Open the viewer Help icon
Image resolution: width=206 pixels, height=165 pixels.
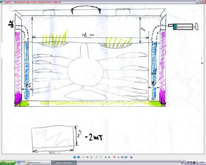click(x=131, y=157)
